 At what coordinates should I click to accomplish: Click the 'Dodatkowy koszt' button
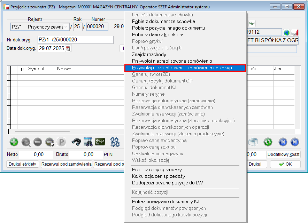[283, 154]
